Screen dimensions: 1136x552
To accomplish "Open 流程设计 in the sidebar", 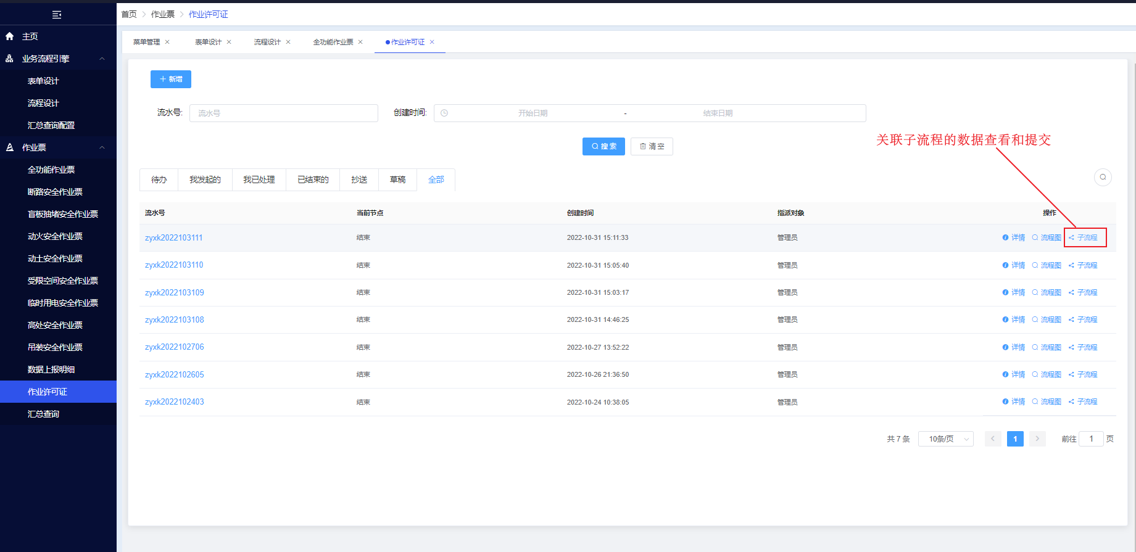I will pyautogui.click(x=58, y=103).
